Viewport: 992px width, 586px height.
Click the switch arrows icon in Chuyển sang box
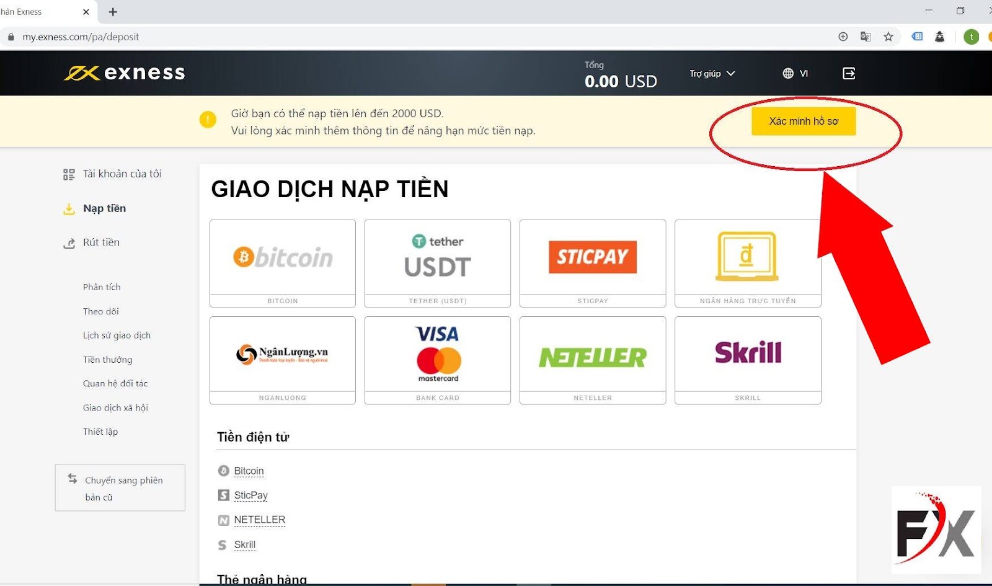[73, 479]
